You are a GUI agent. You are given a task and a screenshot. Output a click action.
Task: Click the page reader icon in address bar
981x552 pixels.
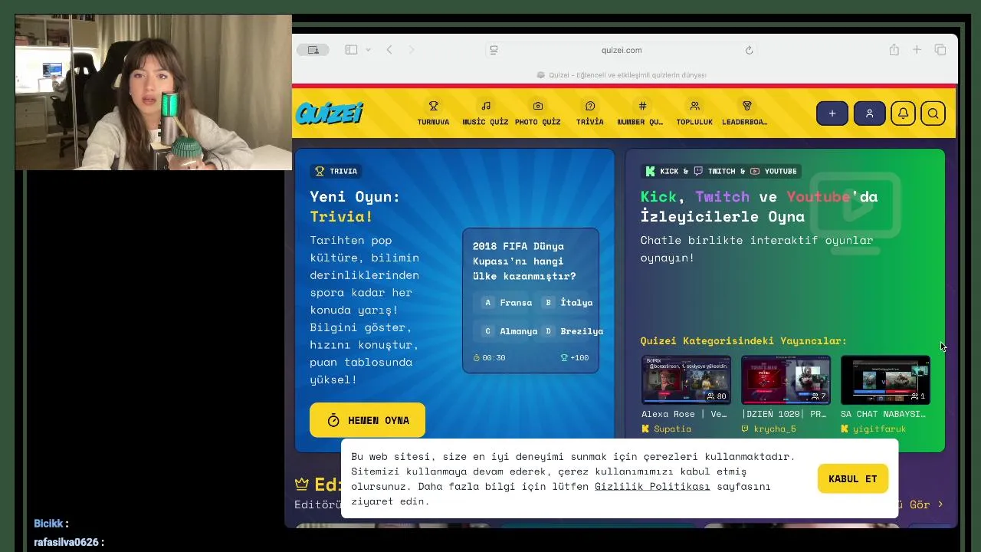tap(494, 50)
